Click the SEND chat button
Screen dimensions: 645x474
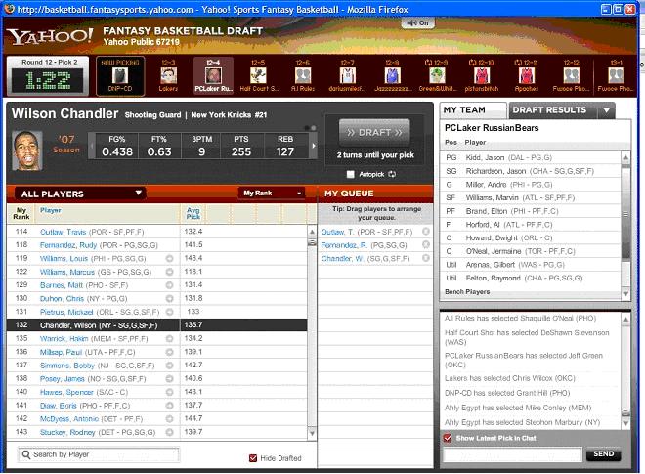pyautogui.click(x=603, y=453)
